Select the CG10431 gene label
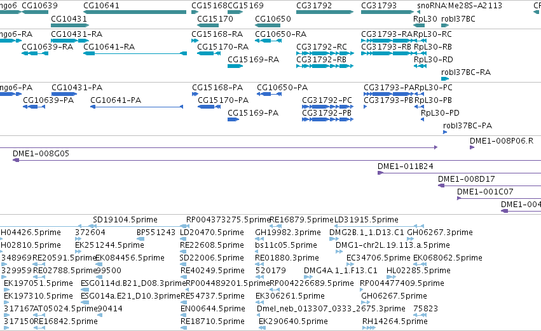Viewport: 541px width, 331px height. (x=69, y=18)
